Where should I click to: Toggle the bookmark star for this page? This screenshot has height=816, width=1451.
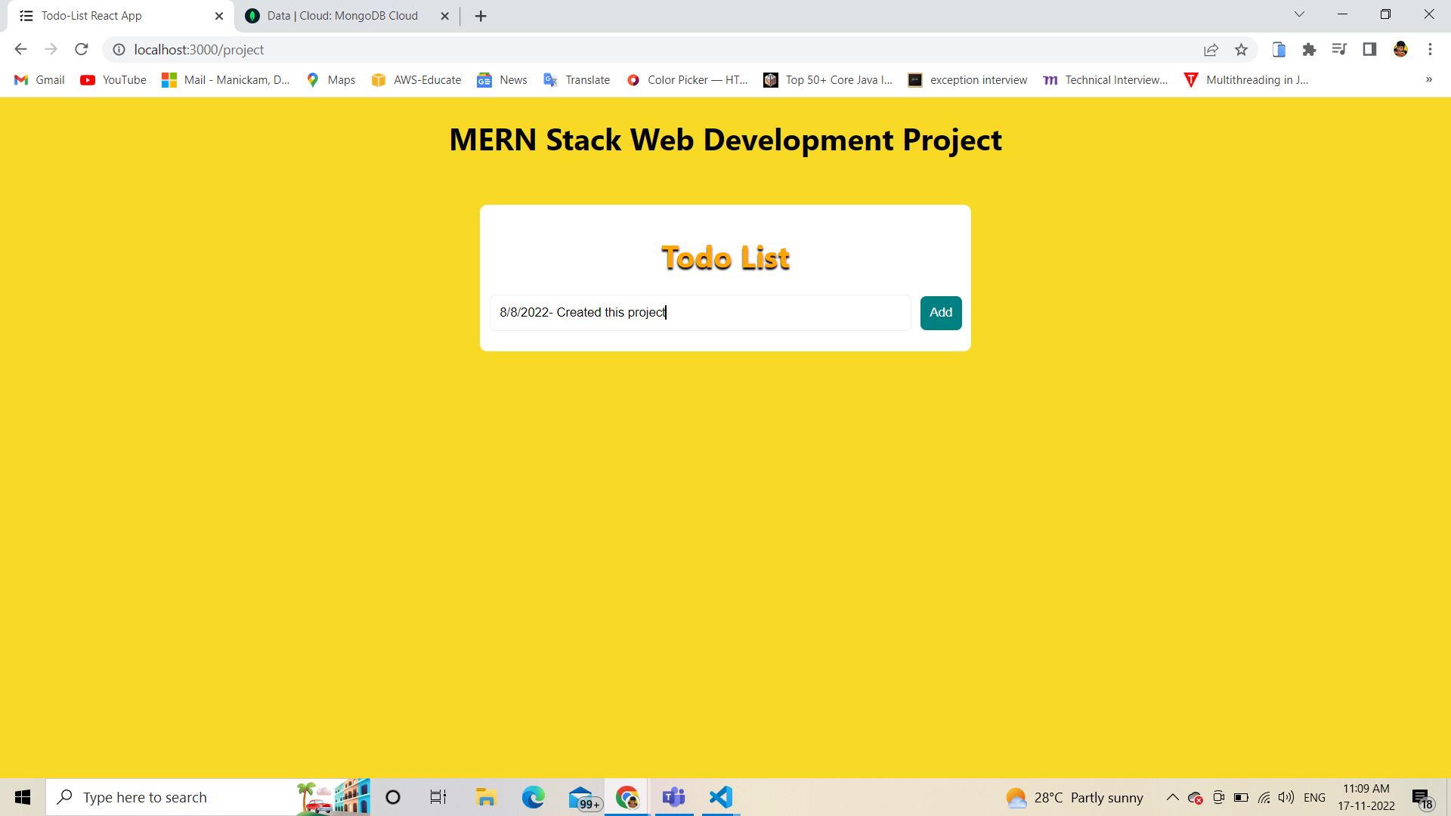click(x=1242, y=49)
